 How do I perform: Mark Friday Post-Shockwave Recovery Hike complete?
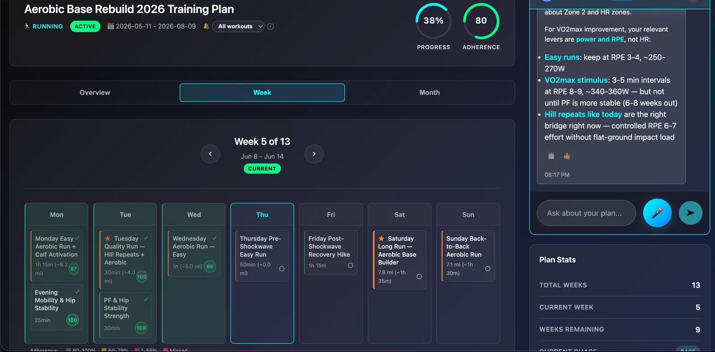tap(350, 265)
